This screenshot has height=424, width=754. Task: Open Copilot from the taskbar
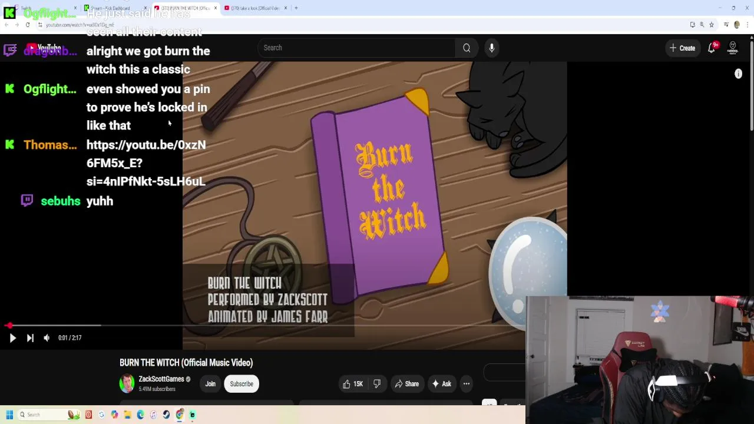tap(114, 415)
